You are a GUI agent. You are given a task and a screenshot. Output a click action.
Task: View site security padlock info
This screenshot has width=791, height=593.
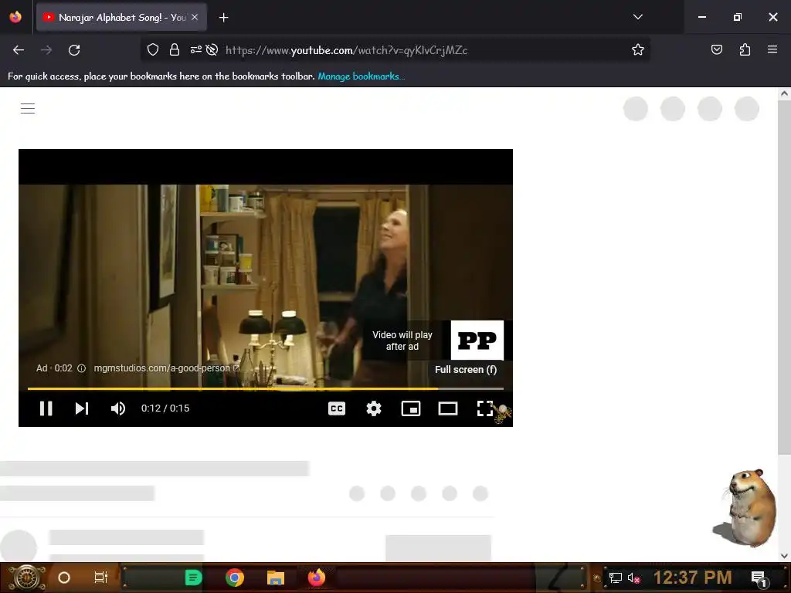coord(175,49)
